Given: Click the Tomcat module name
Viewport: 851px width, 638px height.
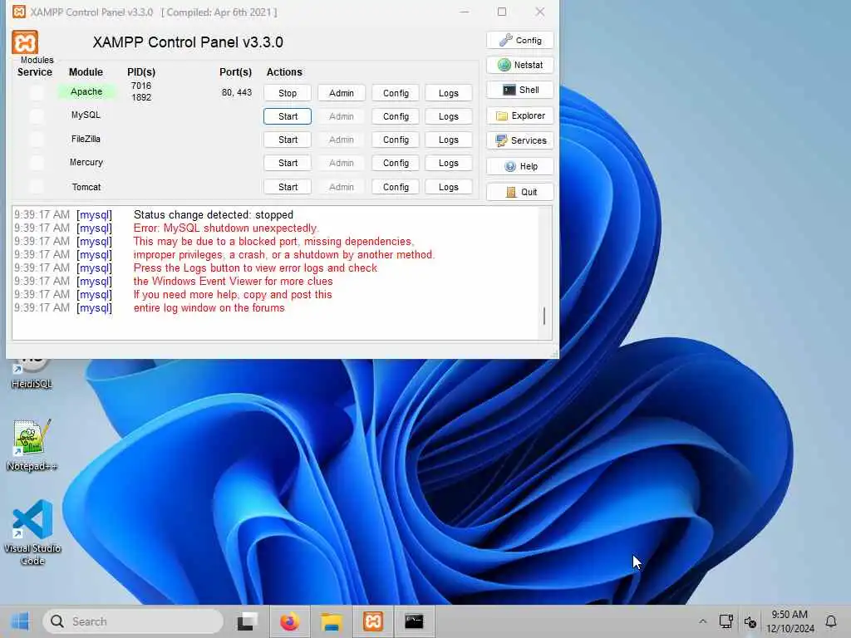Looking at the screenshot, I should [x=86, y=187].
